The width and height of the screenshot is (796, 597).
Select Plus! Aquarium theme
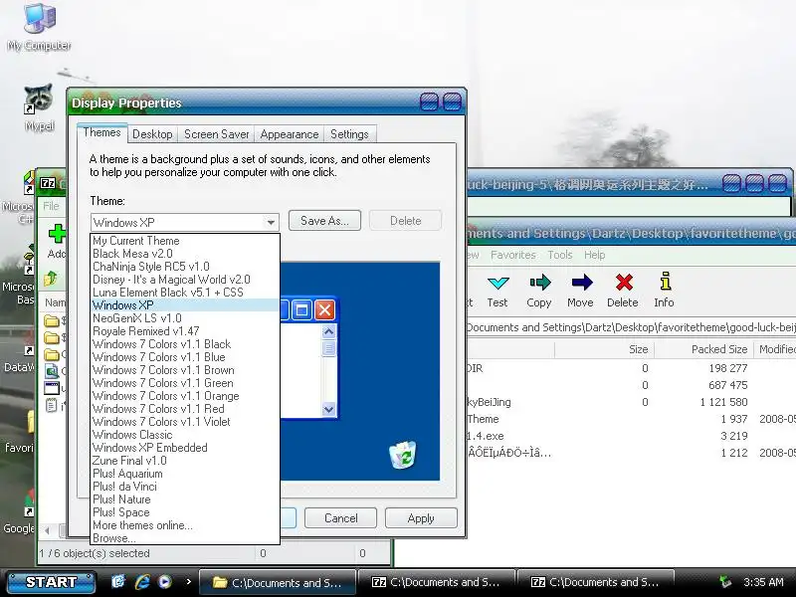click(x=185, y=474)
